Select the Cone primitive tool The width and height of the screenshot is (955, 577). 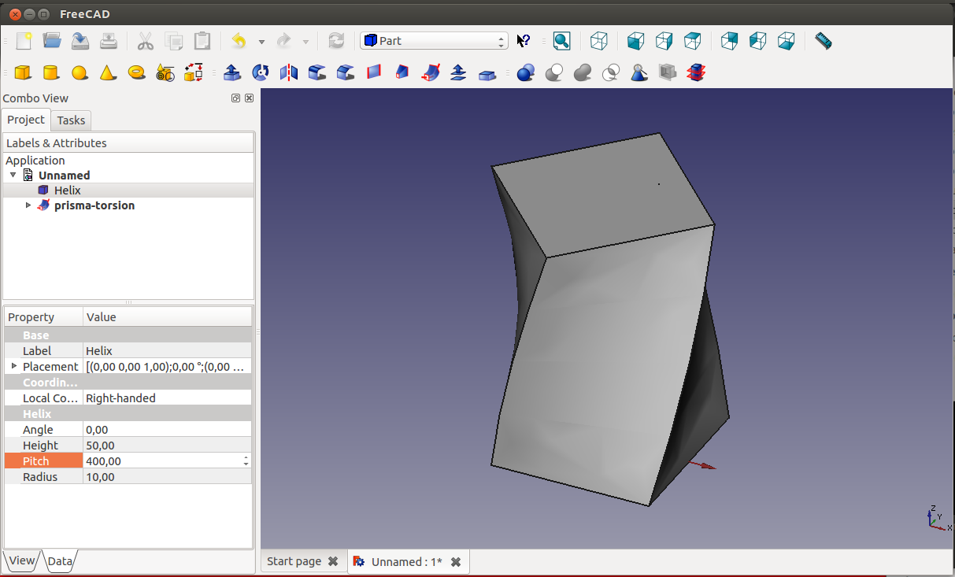click(108, 73)
